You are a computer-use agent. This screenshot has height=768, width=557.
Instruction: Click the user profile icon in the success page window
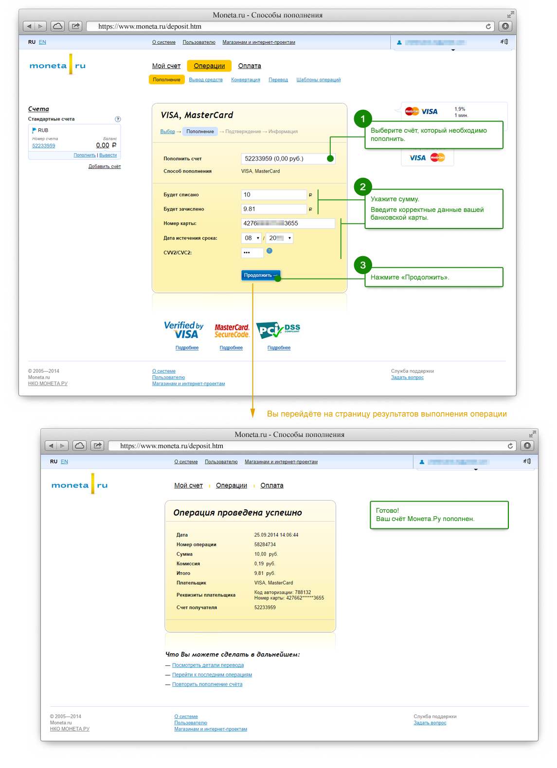pyautogui.click(x=422, y=462)
